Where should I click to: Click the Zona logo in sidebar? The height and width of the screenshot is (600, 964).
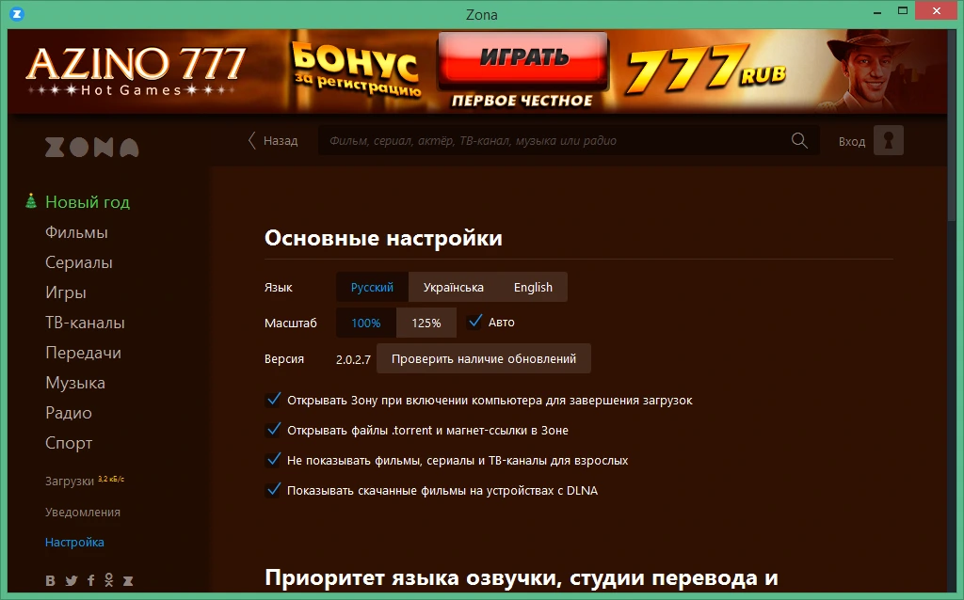[x=91, y=148]
